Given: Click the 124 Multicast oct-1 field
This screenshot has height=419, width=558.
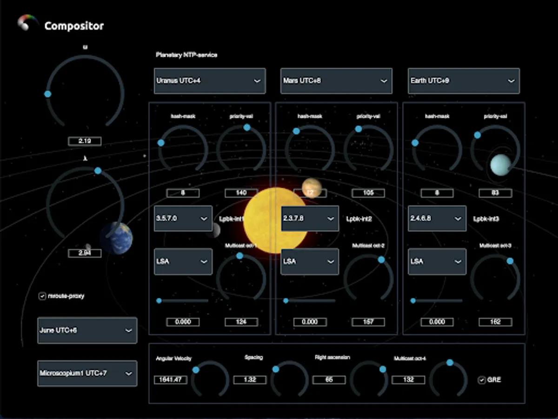Looking at the screenshot, I should pyautogui.click(x=241, y=322).
